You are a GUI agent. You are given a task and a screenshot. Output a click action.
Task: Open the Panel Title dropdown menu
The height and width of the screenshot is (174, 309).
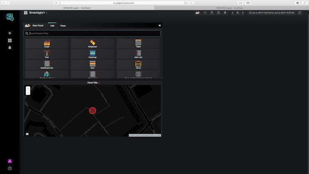click(94, 83)
